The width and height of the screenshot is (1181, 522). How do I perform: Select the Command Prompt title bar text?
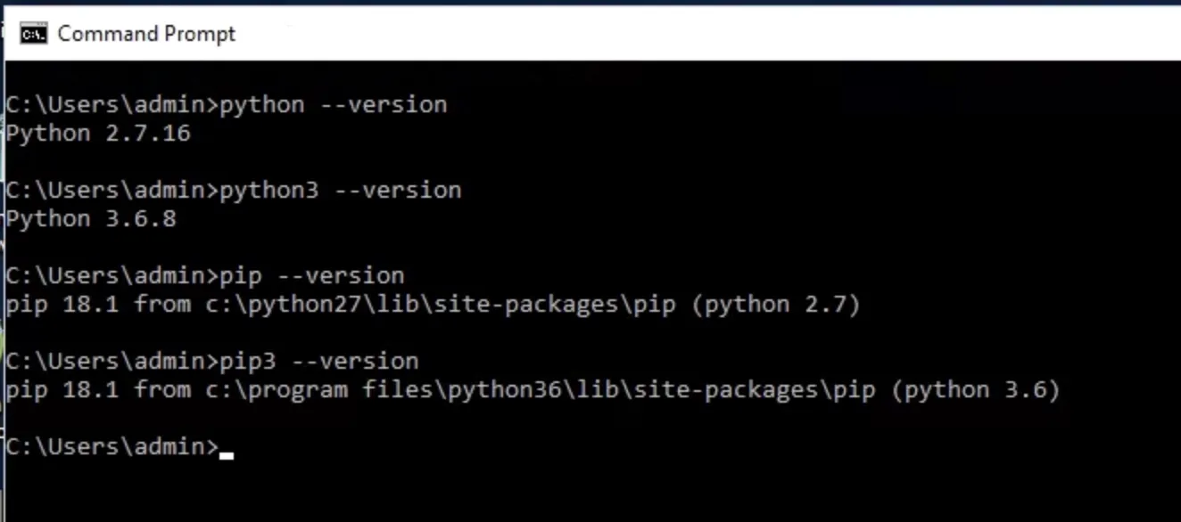146,34
